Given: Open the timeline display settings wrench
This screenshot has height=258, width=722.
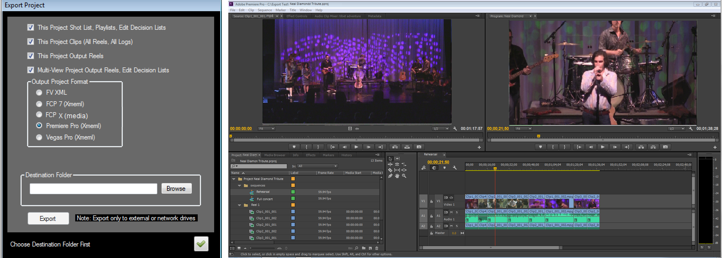Looking at the screenshot, I should click(454, 168).
